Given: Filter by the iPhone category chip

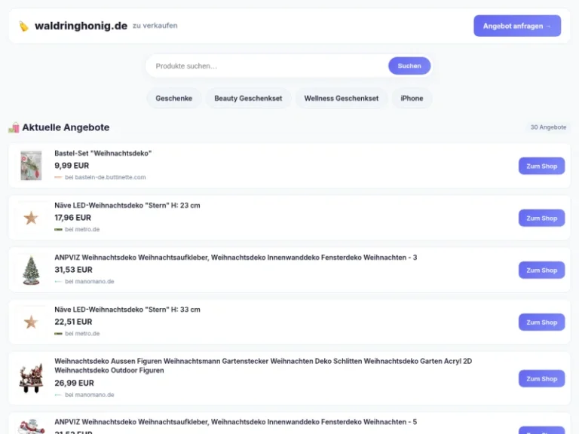Looking at the screenshot, I should click(412, 98).
